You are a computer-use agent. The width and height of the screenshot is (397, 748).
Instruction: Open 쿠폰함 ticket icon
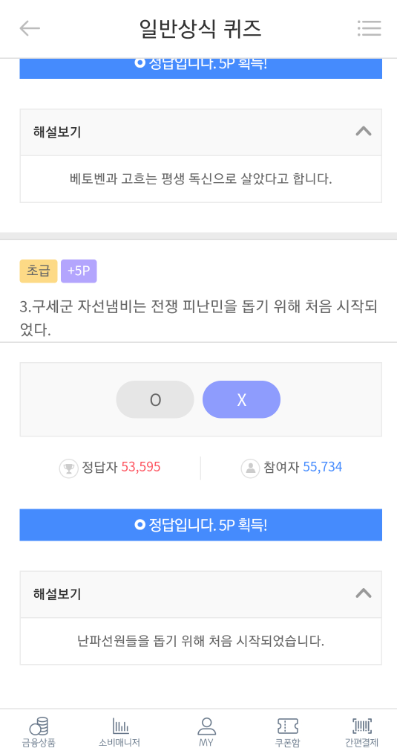[x=287, y=726]
